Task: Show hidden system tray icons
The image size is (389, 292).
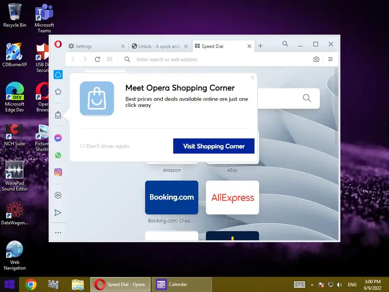Action: click(x=312, y=285)
